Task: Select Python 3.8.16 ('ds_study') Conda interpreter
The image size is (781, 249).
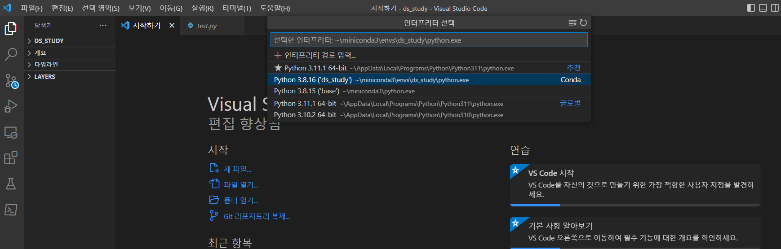Action: (x=429, y=79)
